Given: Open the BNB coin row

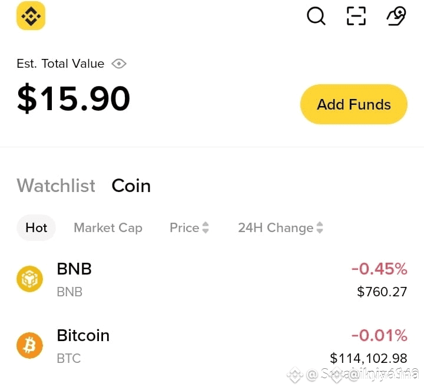Looking at the screenshot, I should pos(212,279).
